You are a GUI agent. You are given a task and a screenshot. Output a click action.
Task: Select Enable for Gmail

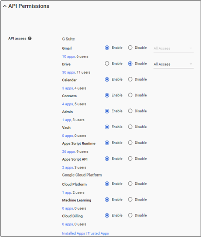[x=107, y=48]
